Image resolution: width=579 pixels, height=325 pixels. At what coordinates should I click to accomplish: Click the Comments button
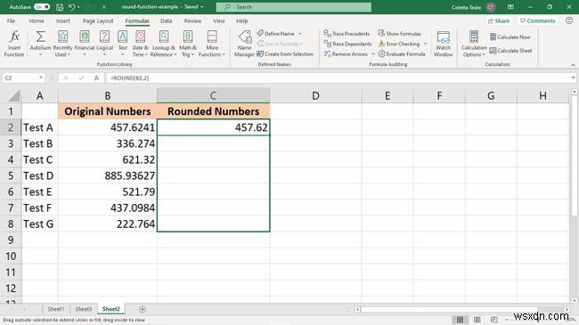[x=538, y=21]
